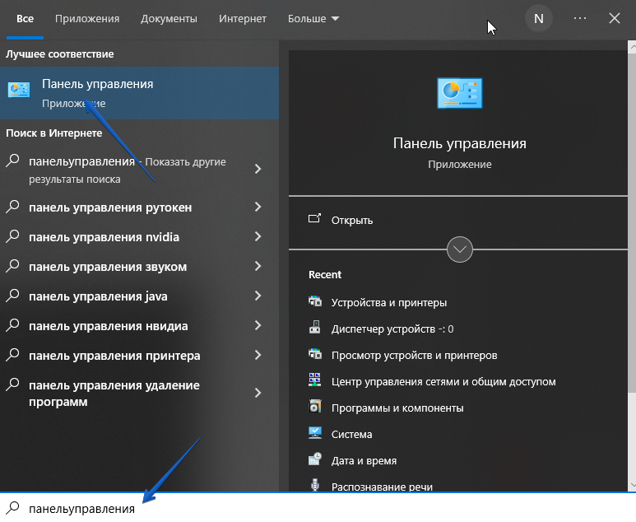
Task: Open Программы и компоненты
Action: tap(397, 408)
